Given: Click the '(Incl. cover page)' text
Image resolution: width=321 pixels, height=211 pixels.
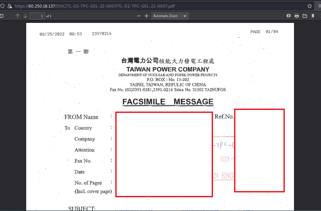Looking at the screenshot, I should (93, 191).
